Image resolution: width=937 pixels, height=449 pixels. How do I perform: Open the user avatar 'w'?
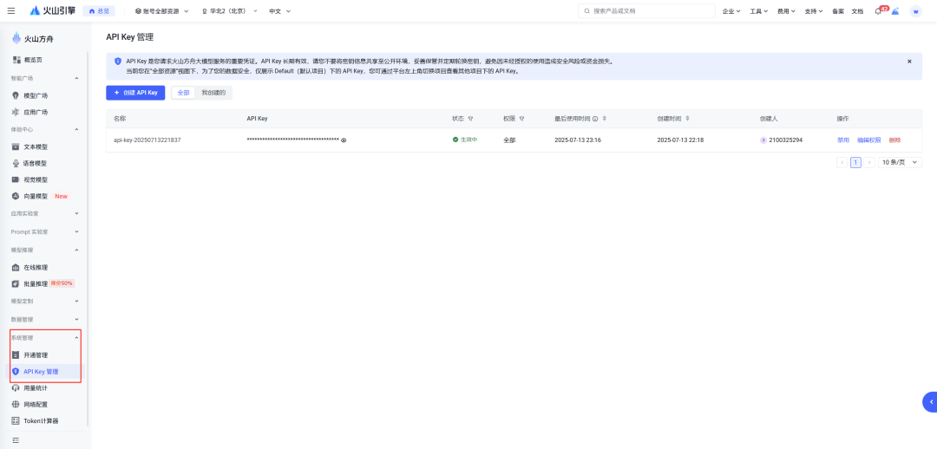pyautogui.click(x=915, y=11)
